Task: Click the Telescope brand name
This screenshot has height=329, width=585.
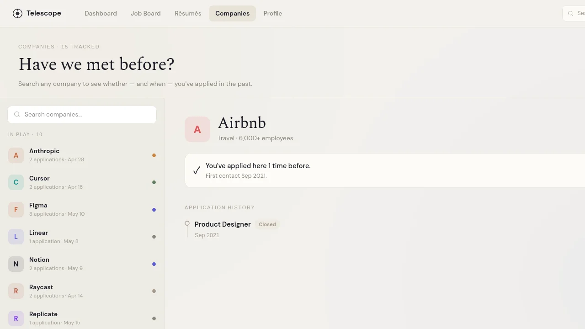Action: [44, 13]
